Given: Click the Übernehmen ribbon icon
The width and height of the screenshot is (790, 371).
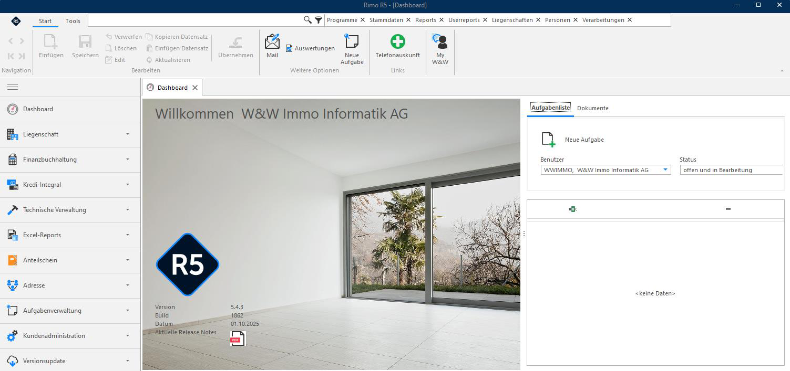Looking at the screenshot, I should coord(235,42).
